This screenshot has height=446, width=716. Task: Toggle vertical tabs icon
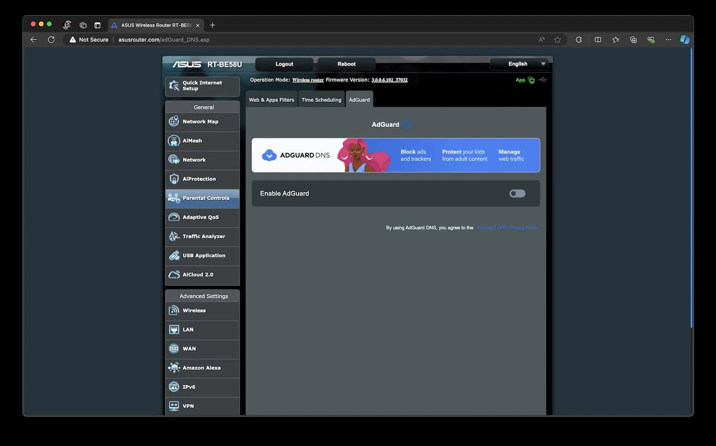[x=97, y=25]
